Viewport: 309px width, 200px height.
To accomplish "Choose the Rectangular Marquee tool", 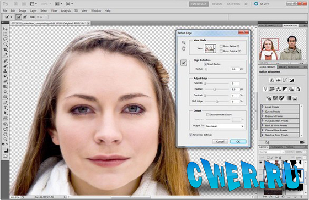I will [6, 34].
